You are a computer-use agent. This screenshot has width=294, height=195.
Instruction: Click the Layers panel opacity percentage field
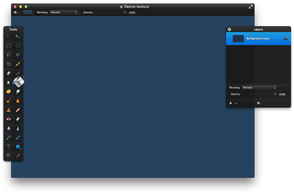coord(282,94)
